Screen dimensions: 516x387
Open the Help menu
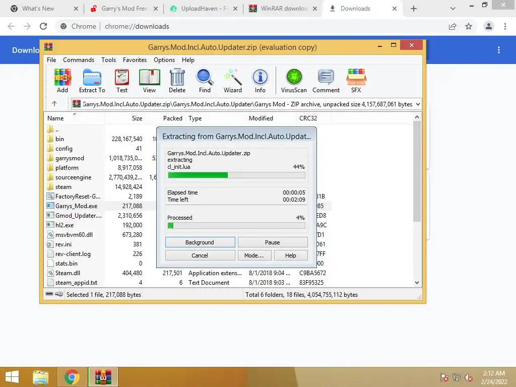188,60
